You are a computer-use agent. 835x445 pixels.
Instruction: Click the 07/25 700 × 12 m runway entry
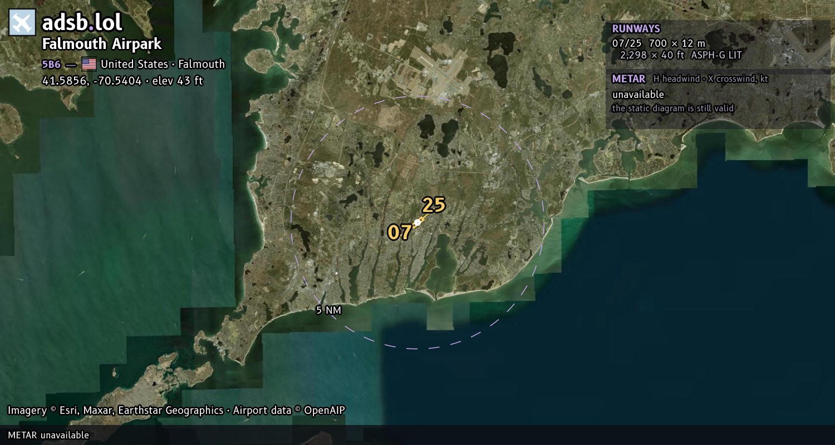pos(659,43)
